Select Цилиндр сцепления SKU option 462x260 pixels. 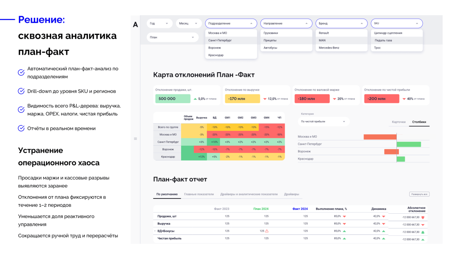(x=397, y=33)
